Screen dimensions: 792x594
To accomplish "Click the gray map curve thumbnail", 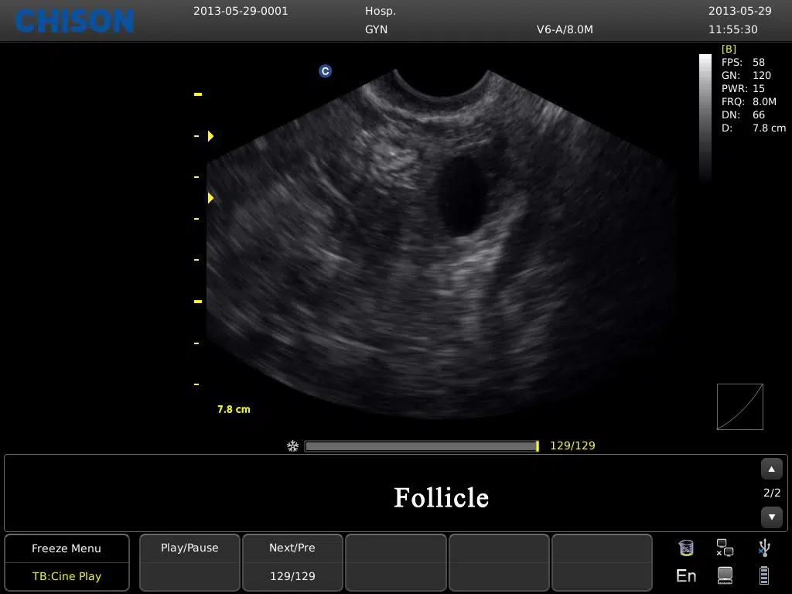I will click(x=740, y=407).
